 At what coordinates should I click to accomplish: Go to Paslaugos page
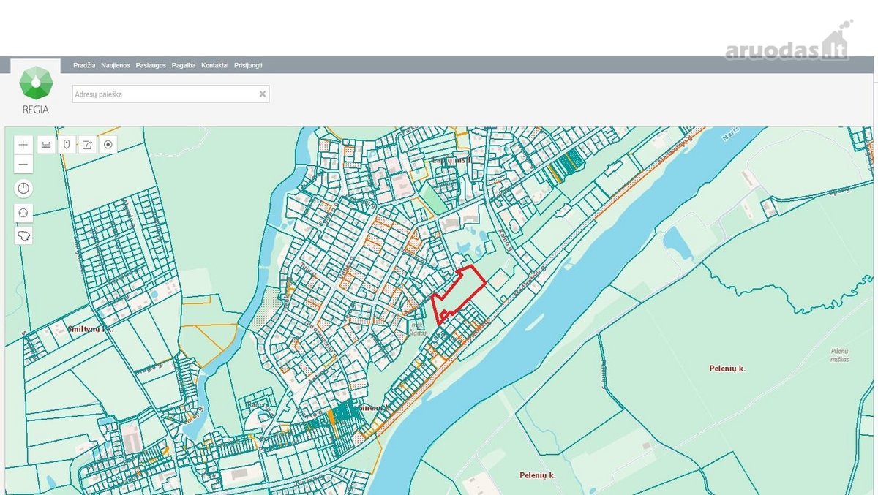pos(151,65)
